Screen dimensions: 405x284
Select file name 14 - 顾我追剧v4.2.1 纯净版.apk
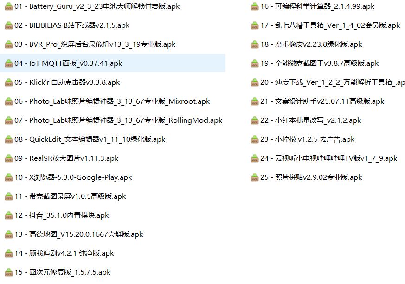[64, 253]
